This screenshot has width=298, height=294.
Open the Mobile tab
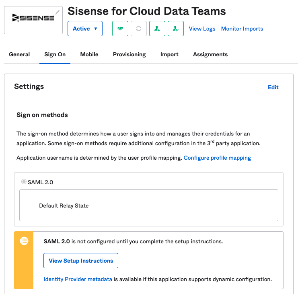pyautogui.click(x=89, y=54)
